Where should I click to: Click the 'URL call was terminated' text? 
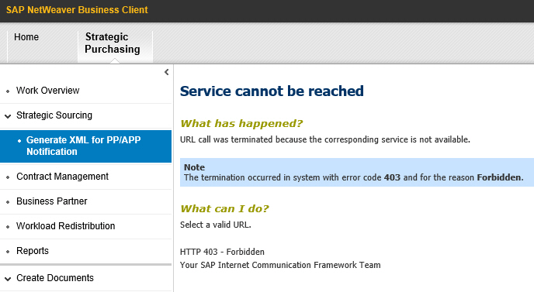(x=325, y=139)
